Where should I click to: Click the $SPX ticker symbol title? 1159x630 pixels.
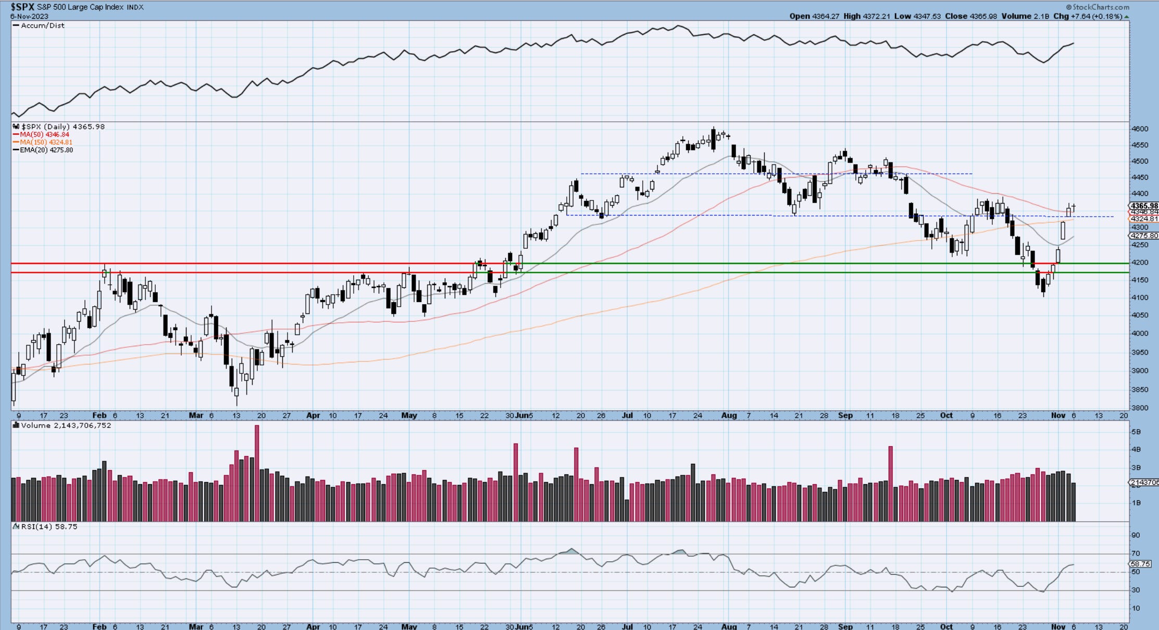click(23, 7)
